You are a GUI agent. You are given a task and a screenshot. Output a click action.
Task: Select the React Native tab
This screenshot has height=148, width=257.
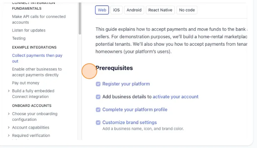point(160,10)
